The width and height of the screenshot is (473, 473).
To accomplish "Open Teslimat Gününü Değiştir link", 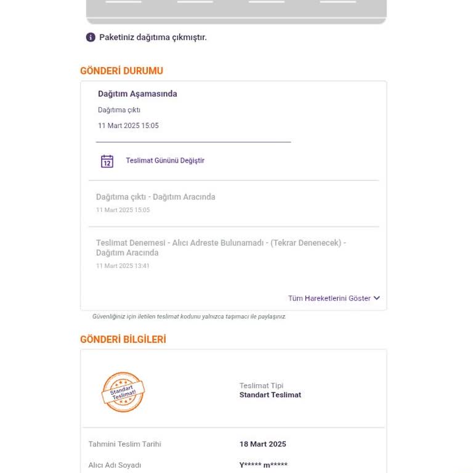I will click(165, 161).
